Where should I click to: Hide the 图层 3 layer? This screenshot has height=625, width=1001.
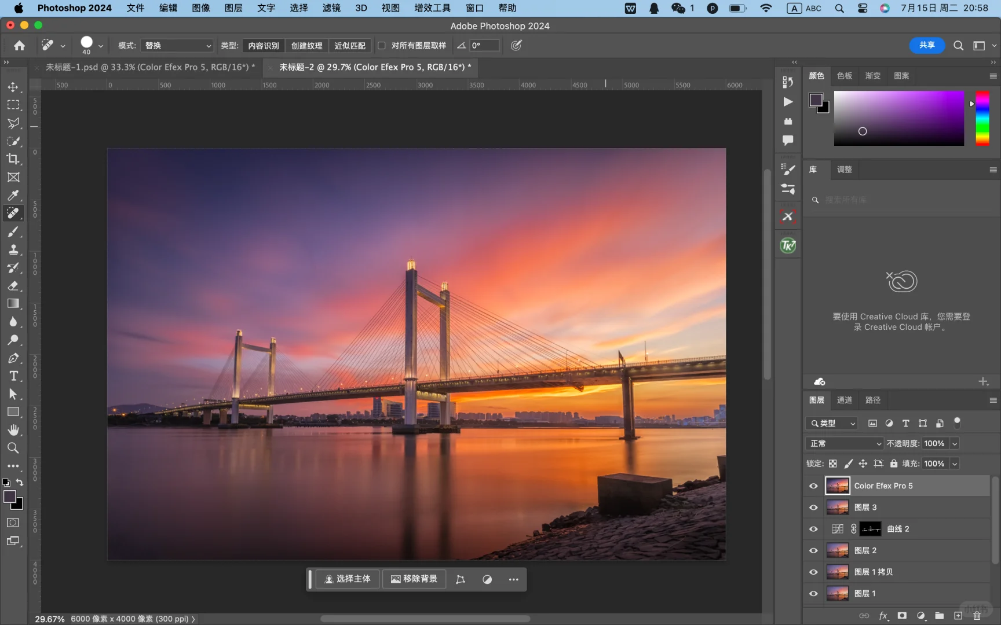pos(813,508)
